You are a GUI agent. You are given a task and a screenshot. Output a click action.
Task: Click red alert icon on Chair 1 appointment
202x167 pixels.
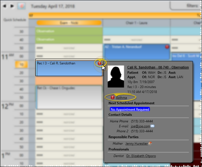coord(167,47)
